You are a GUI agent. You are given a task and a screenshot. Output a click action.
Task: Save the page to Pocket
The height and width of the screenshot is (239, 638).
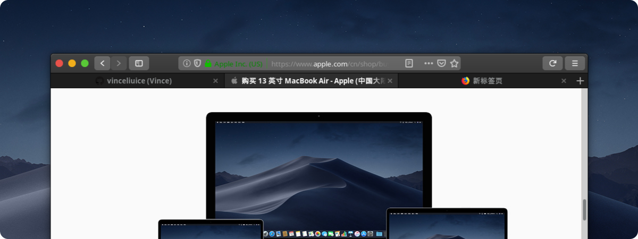(x=441, y=63)
